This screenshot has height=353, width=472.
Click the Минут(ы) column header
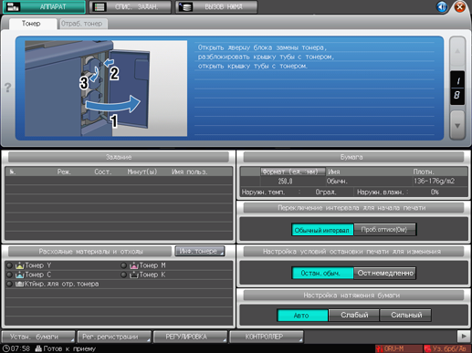[x=142, y=171]
